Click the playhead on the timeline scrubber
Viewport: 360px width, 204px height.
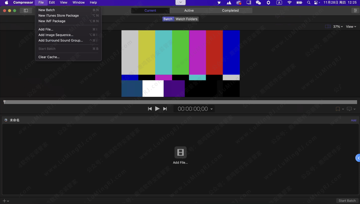[4, 102]
